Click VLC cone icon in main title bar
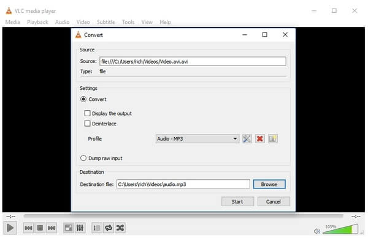Image resolution: width=368 pixels, height=238 pixels. click(9, 11)
